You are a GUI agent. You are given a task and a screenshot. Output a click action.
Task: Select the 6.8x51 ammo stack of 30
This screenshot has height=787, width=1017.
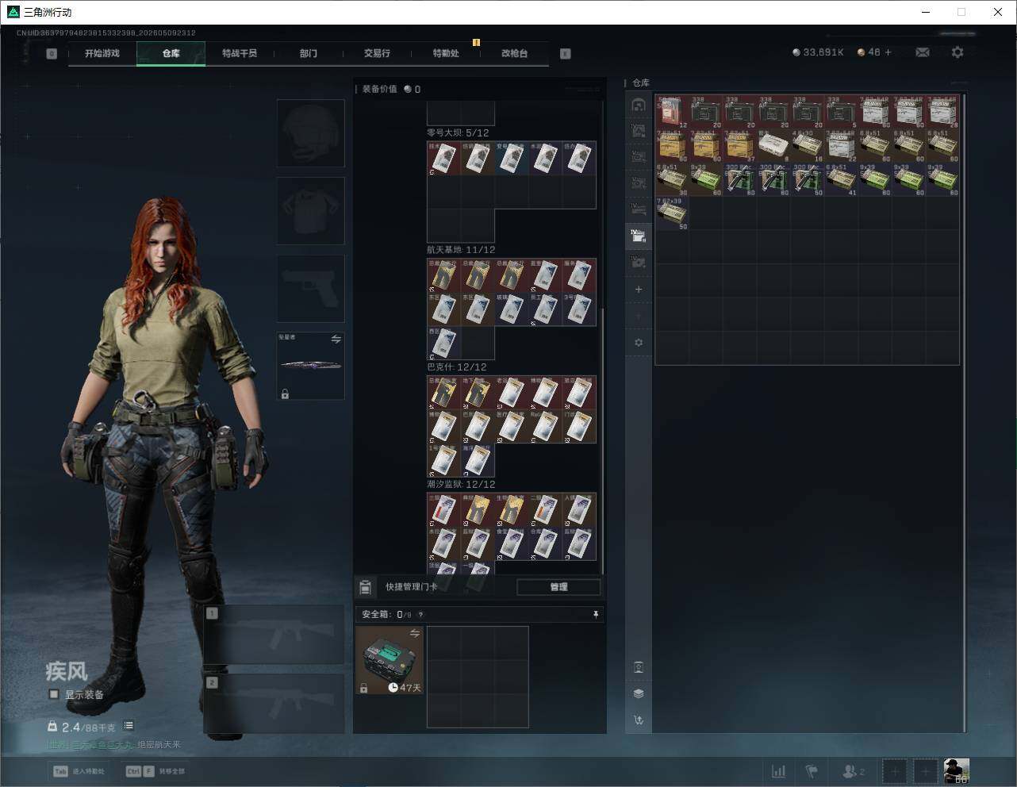point(672,180)
